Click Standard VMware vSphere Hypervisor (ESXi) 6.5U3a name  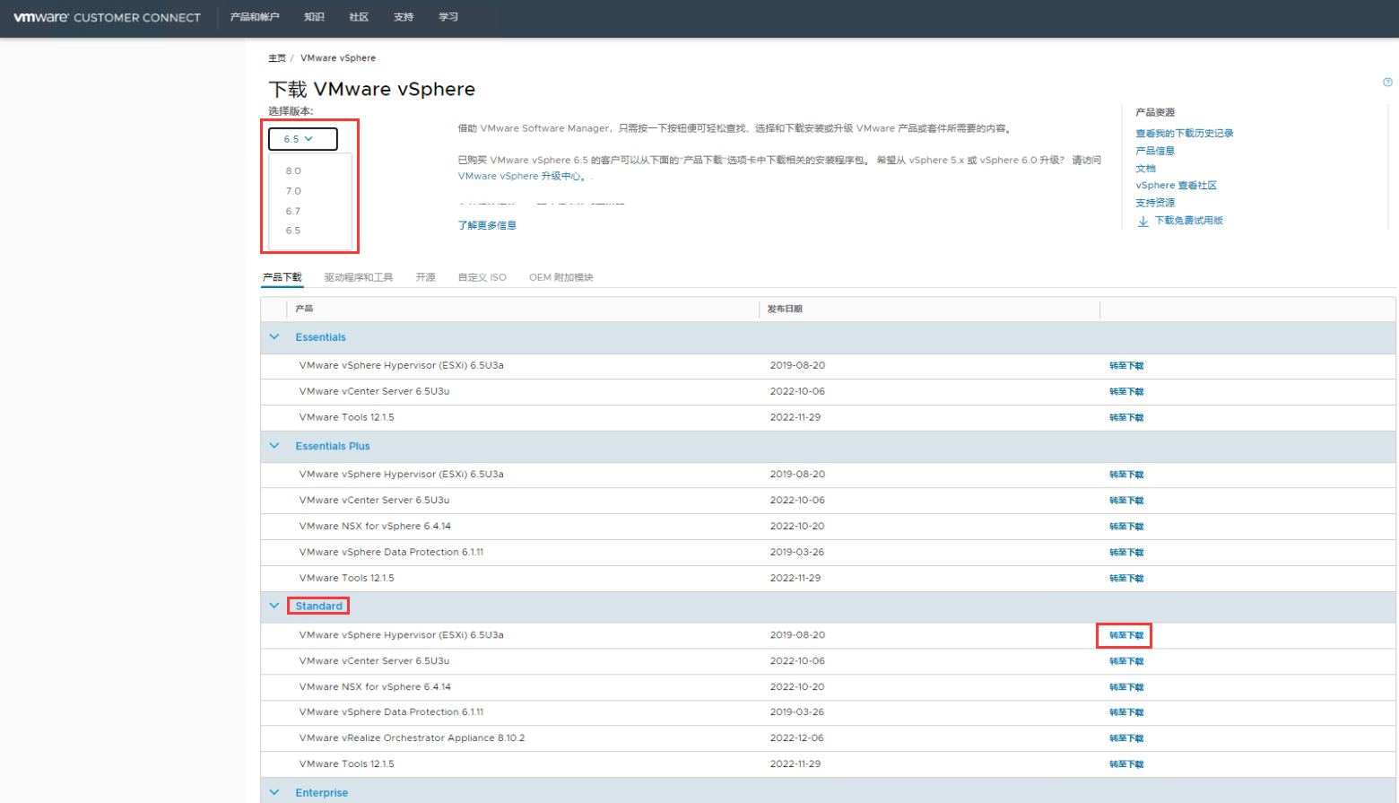point(402,635)
